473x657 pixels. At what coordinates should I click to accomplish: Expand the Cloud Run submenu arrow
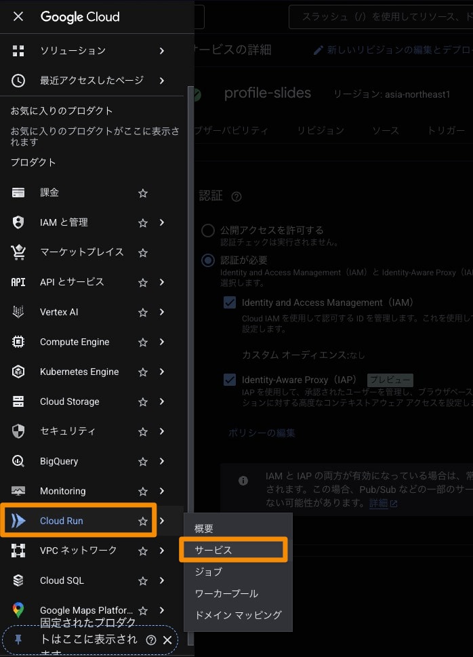162,521
